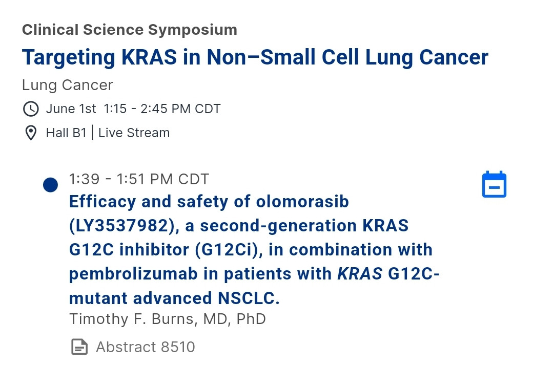The height and width of the screenshot is (366, 553).
Task: Click the 1:39 - 1:51 PM CDT time slot
Action: 139,179
